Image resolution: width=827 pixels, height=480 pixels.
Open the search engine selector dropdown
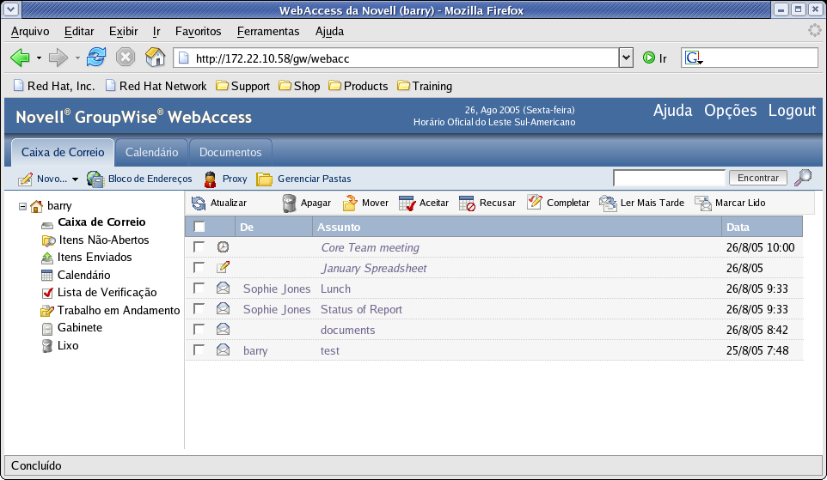(x=694, y=58)
